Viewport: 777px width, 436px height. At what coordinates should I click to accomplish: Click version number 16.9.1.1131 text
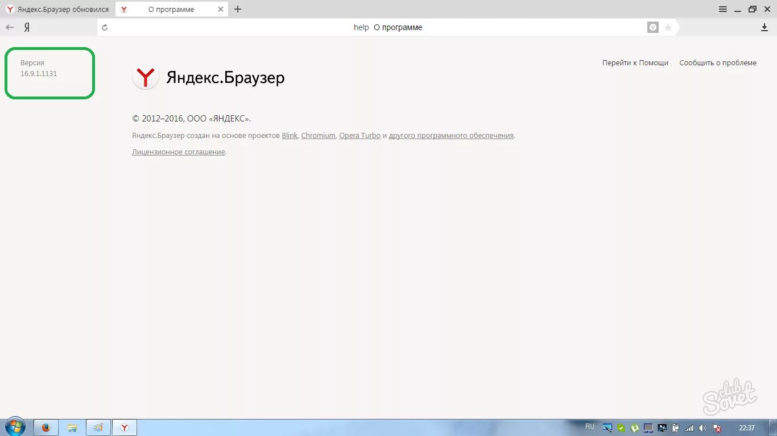(39, 74)
